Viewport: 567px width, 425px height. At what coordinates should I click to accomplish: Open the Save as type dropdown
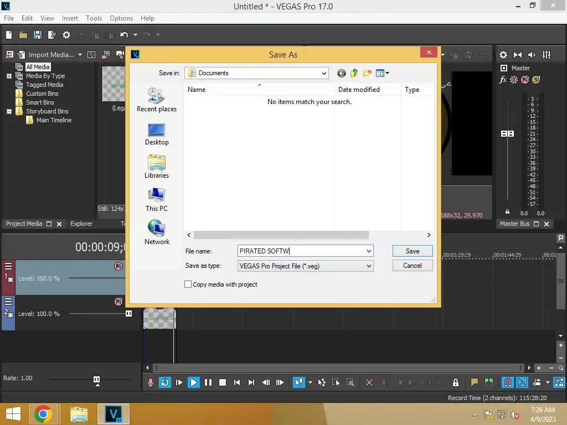[369, 266]
